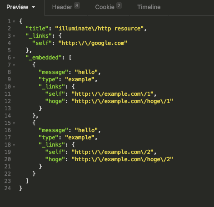Click the "http:\/\/example.com\/1" value

(113, 94)
